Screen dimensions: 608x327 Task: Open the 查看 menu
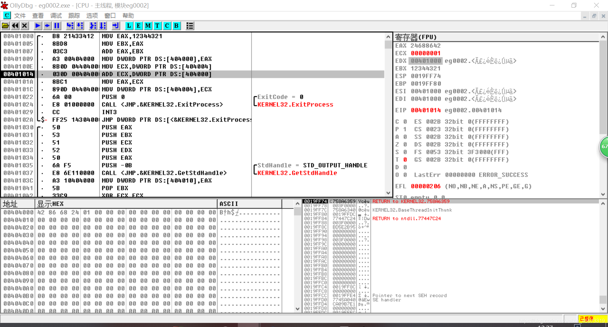[38, 16]
